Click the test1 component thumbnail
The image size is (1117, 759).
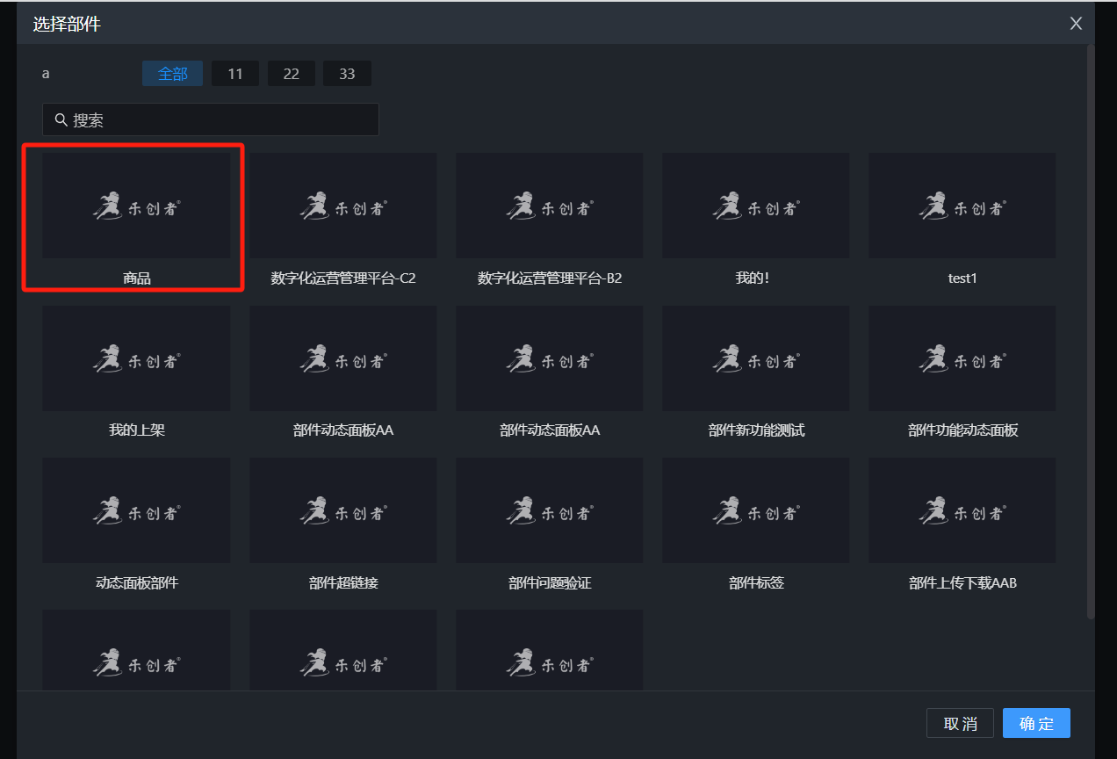(962, 206)
